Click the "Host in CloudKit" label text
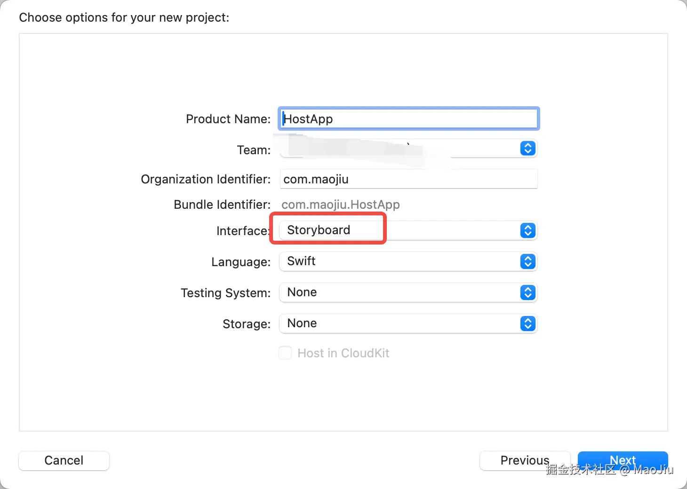Viewport: 687px width, 489px height. pos(343,353)
